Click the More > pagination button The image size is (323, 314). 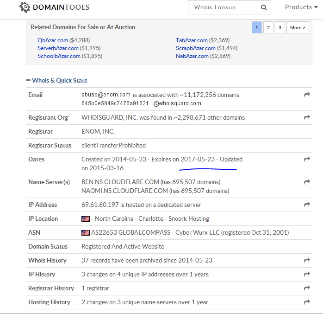click(298, 27)
